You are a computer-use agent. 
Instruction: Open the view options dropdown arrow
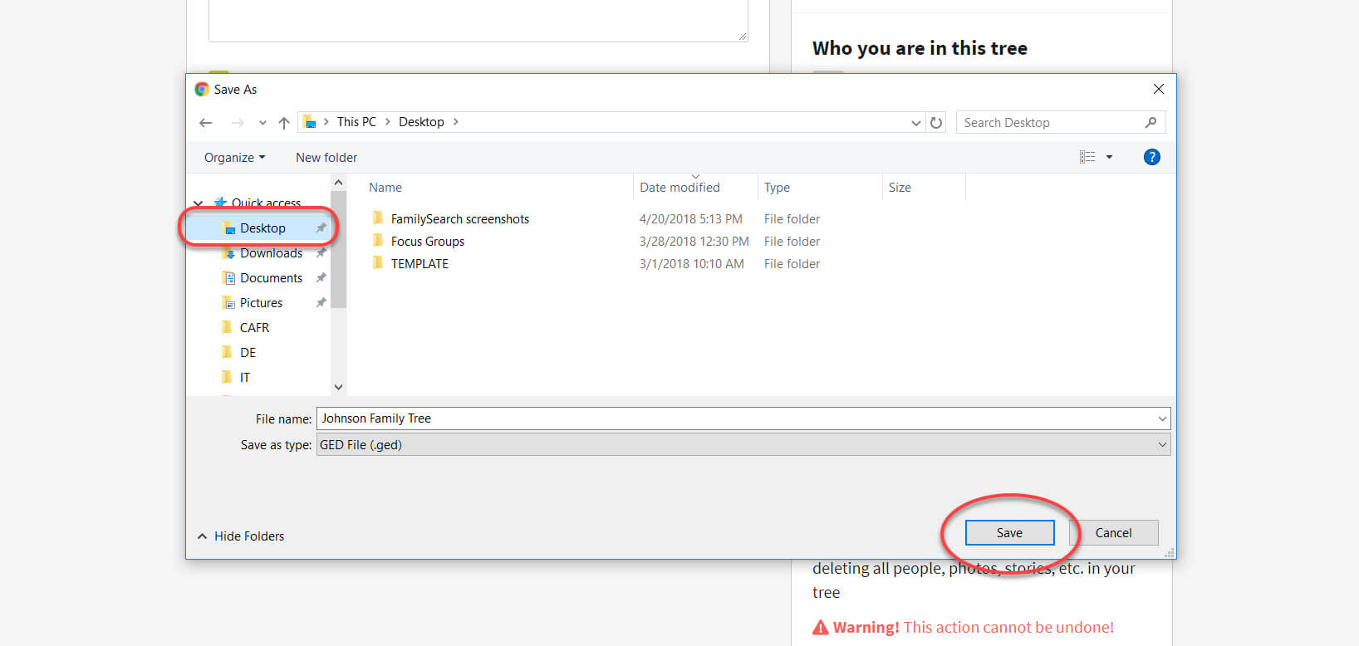(x=1109, y=157)
